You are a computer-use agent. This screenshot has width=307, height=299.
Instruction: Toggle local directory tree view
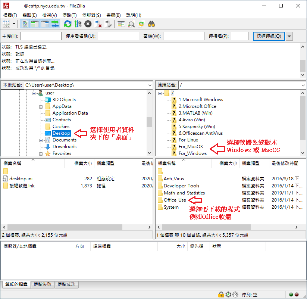[x=35, y=24]
